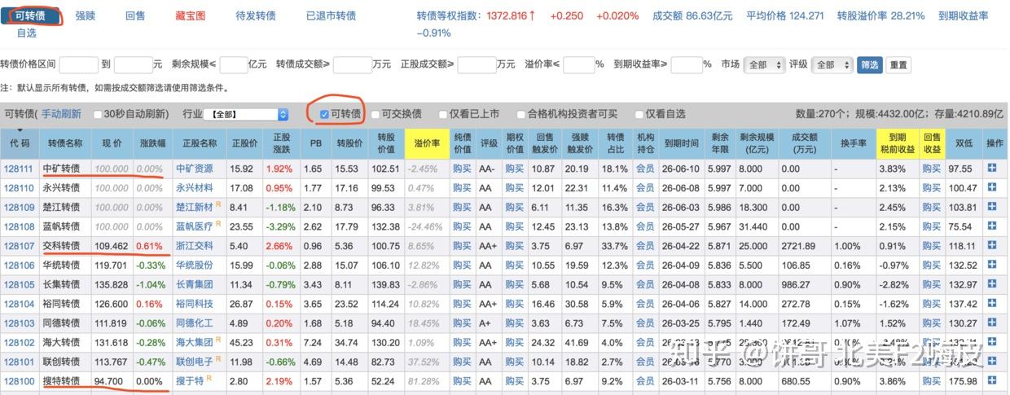The image size is (1010, 395).
Task: Add 永兴转债 row plus icon
Action: point(992,187)
